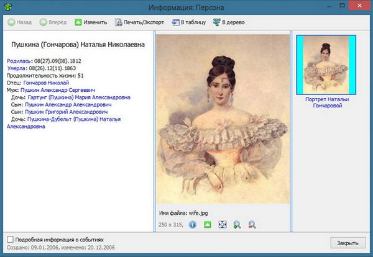This screenshot has height=257, width=373.
Task: Open daughter link Гартунг (Пушкина) Мария Александровна
Action: pyautogui.click(x=78, y=97)
